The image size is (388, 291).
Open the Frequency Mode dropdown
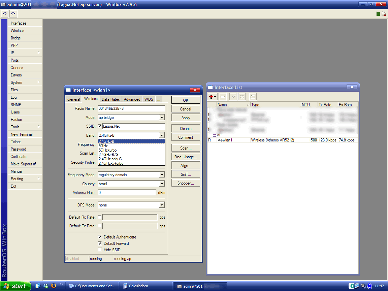point(162,175)
